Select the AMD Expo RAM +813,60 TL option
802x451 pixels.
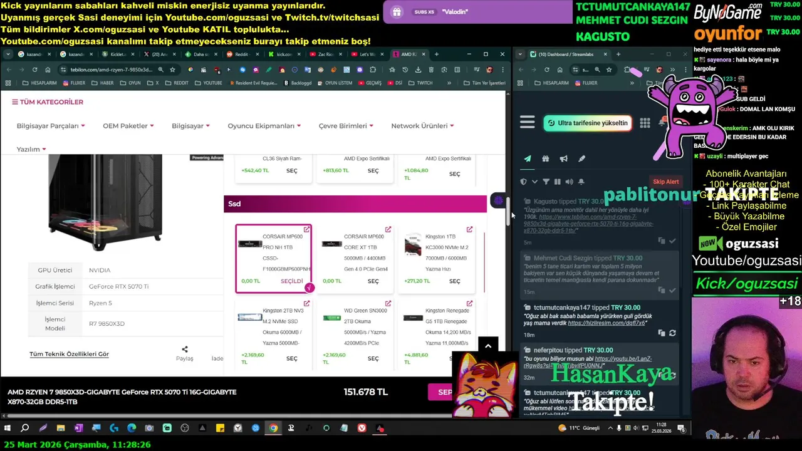coord(373,170)
